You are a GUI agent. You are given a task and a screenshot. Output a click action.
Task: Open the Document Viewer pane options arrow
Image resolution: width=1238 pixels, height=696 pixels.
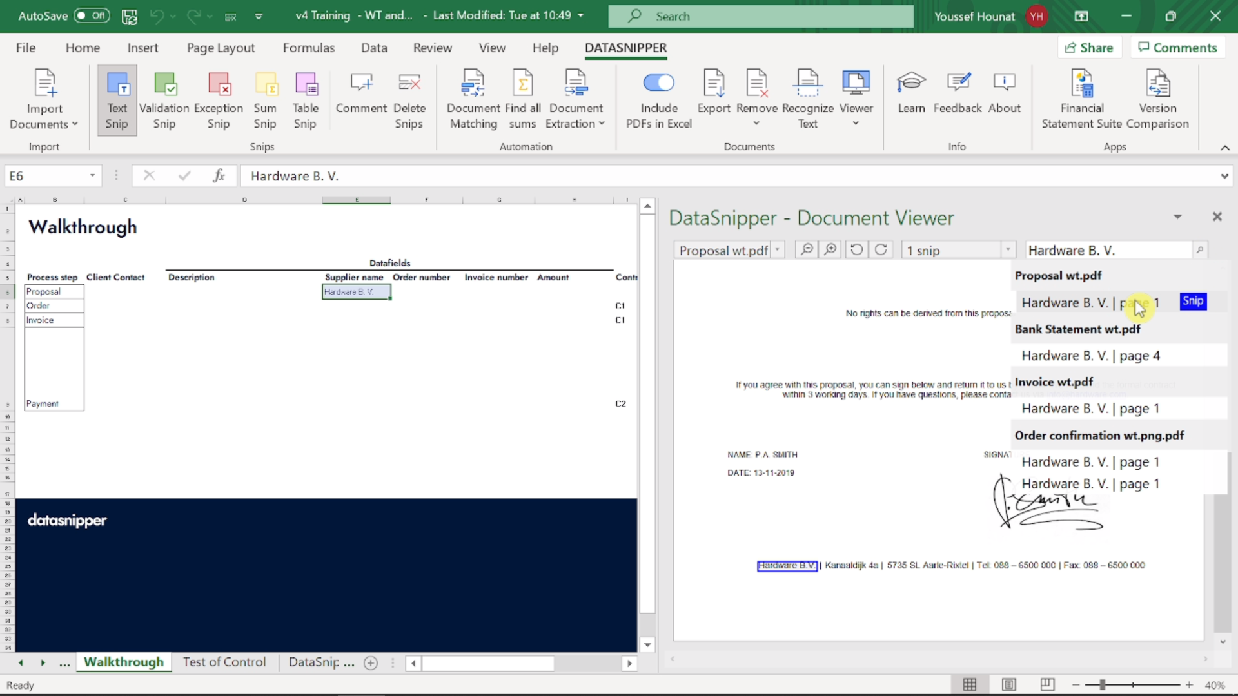(1177, 217)
